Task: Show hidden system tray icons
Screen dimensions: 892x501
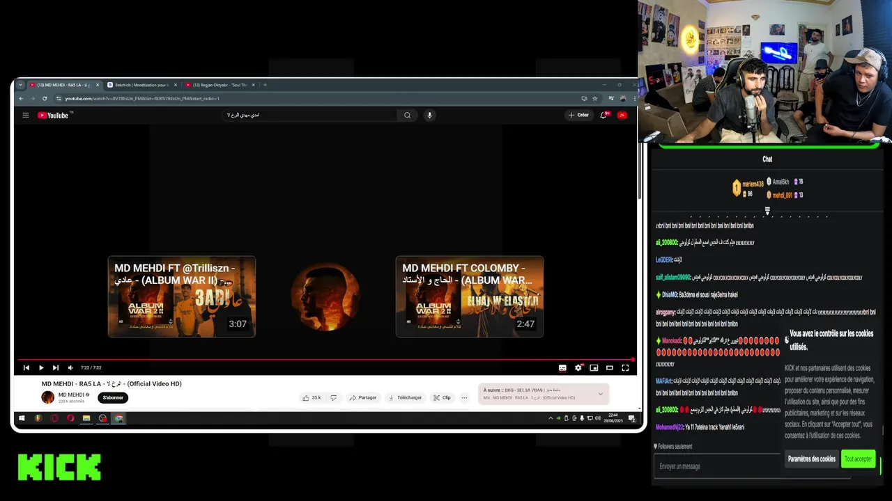Action: [551, 418]
